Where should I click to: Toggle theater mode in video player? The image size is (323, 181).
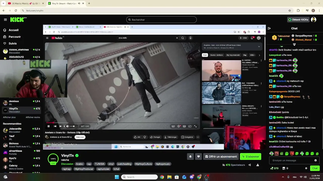click(184, 126)
